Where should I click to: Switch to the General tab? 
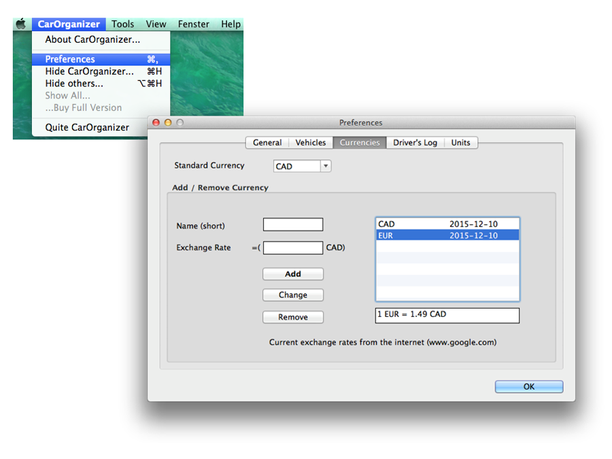pyautogui.click(x=267, y=143)
